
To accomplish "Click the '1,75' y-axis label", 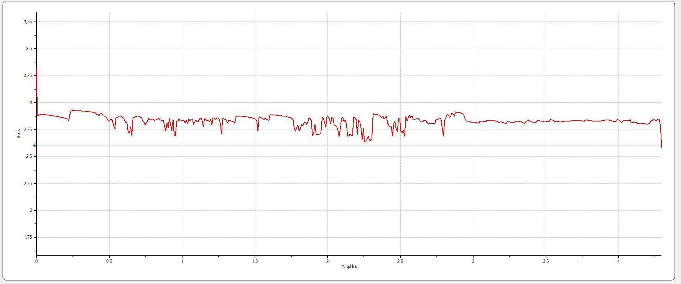I will tap(28, 237).
